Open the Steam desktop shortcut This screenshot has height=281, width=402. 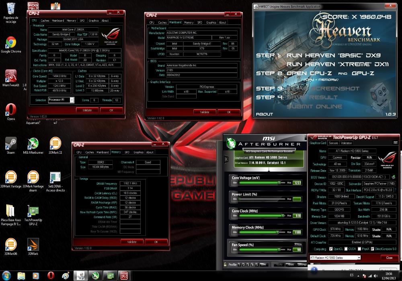click(11, 145)
